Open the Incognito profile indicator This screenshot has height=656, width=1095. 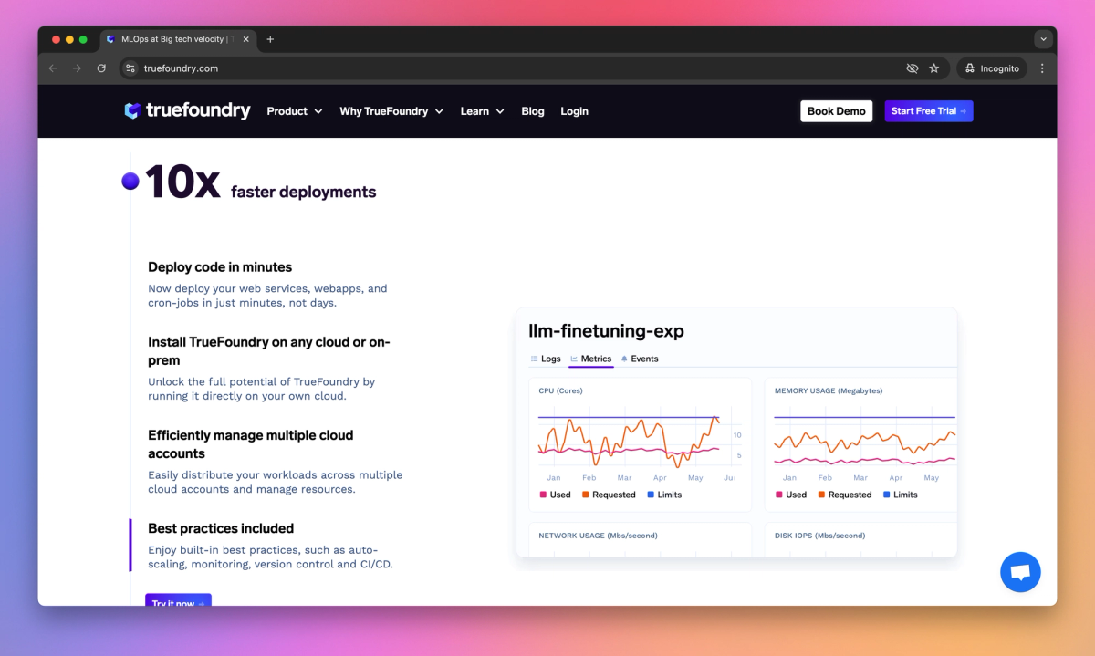tap(992, 68)
